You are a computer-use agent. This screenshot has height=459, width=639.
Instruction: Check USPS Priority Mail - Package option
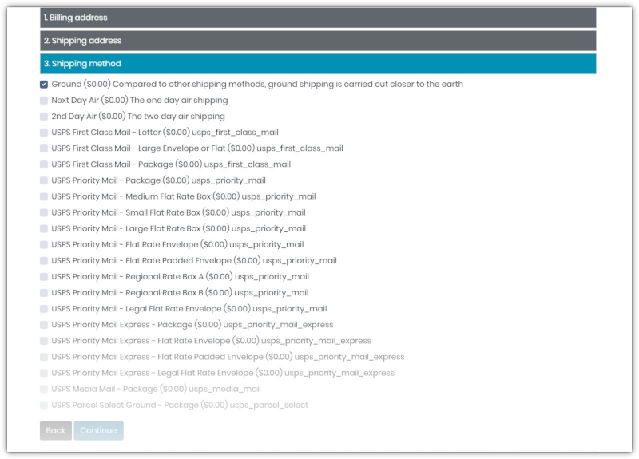(x=44, y=180)
